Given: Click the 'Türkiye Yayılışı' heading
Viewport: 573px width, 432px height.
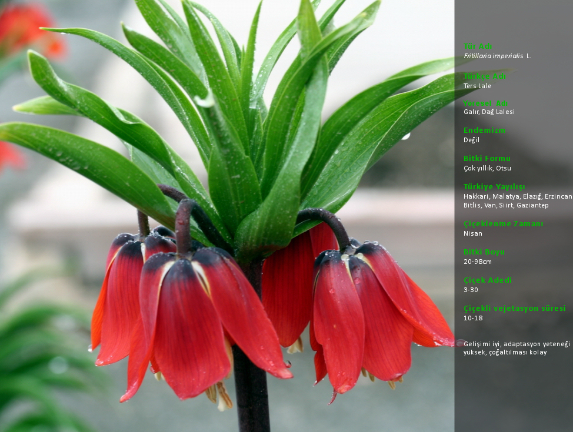Looking at the screenshot, I should pos(494,187).
